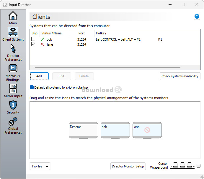Screen dimensions: 204x179
Task: Select the Client Systems network icon
Action: pyautogui.click(x=13, y=32)
